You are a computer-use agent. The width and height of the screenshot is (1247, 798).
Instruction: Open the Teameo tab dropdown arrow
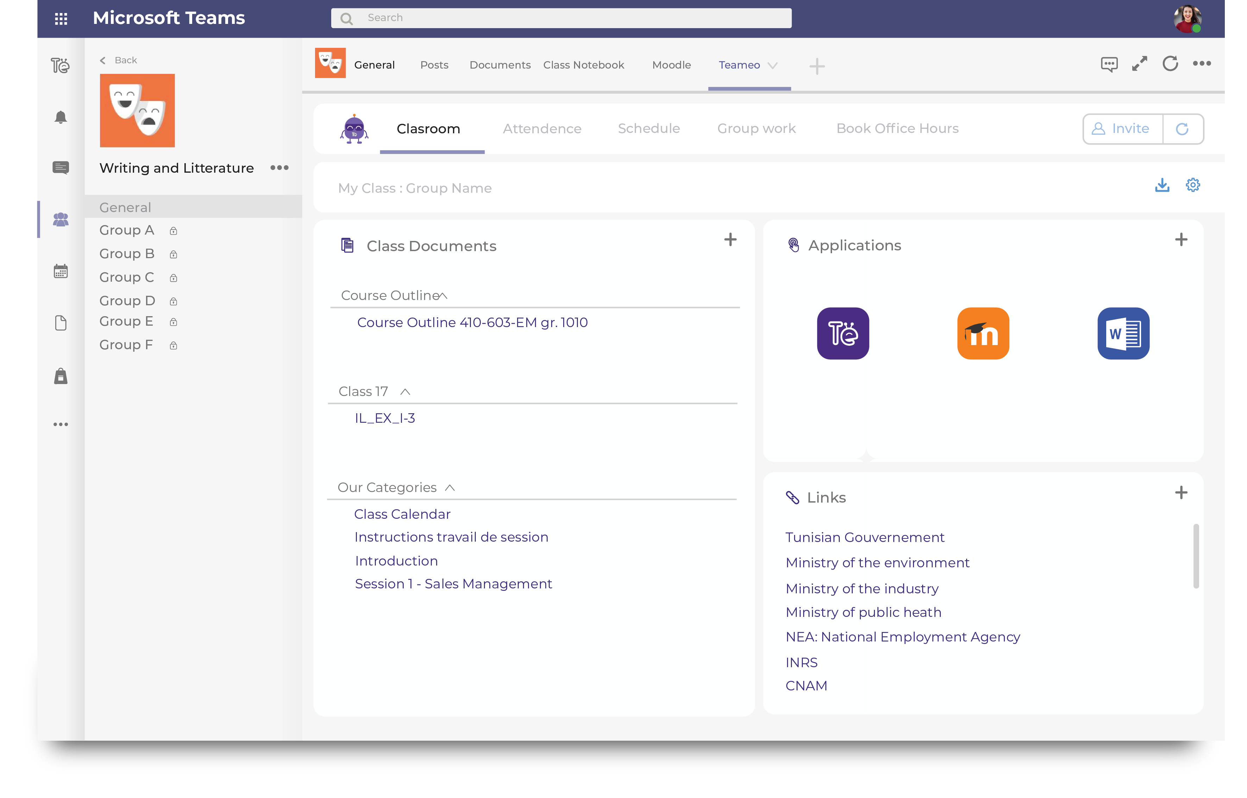point(773,66)
